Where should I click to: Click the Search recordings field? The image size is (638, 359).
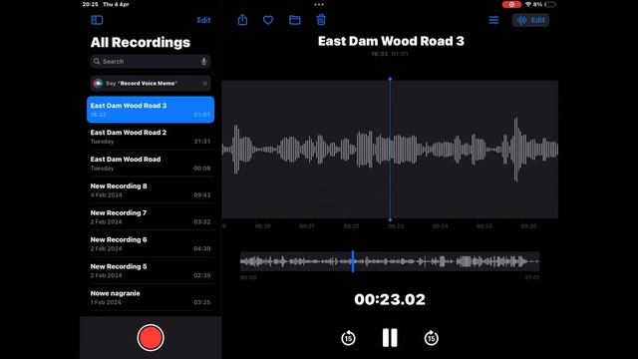151,62
